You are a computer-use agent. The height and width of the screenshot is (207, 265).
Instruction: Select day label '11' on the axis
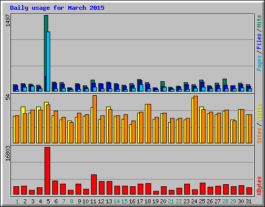click(93, 201)
